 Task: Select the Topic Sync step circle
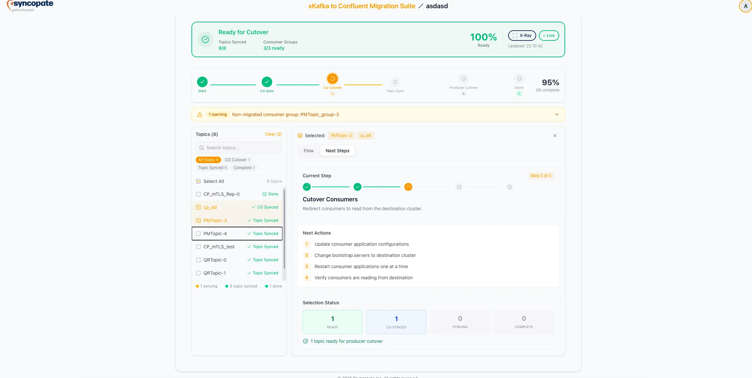pos(395,82)
